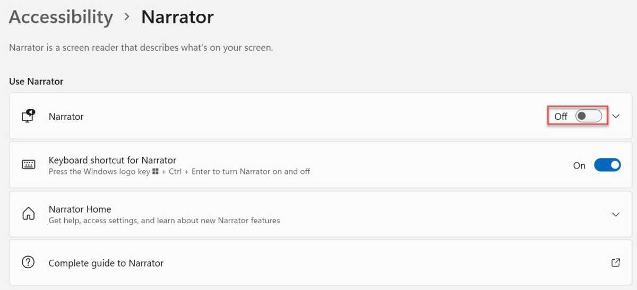Click the Use Narrator section heading
Image resolution: width=637 pixels, height=290 pixels.
(x=36, y=82)
